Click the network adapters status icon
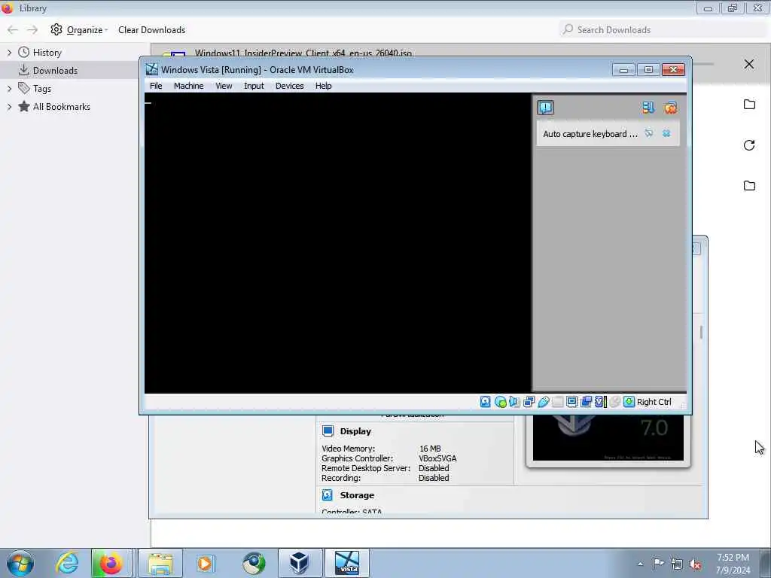This screenshot has height=578, width=771. pyautogui.click(x=529, y=402)
